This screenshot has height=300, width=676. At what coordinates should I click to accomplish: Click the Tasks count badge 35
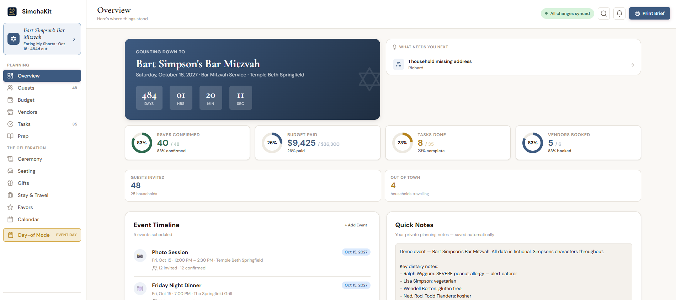75,124
